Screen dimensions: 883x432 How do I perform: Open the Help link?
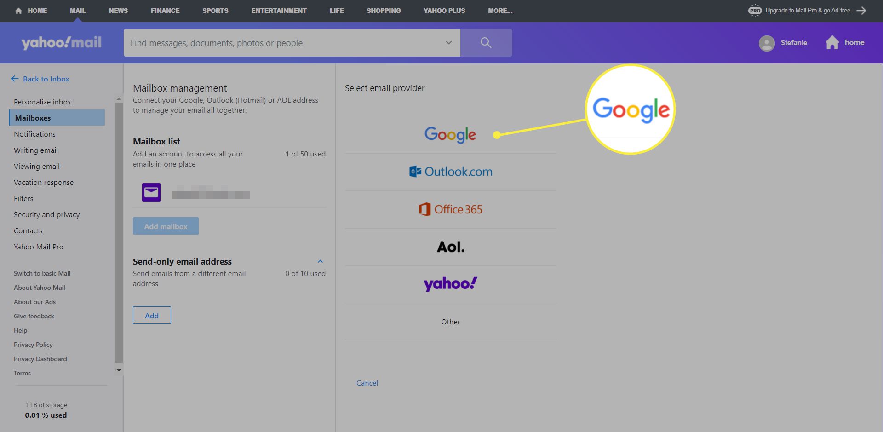tap(20, 330)
